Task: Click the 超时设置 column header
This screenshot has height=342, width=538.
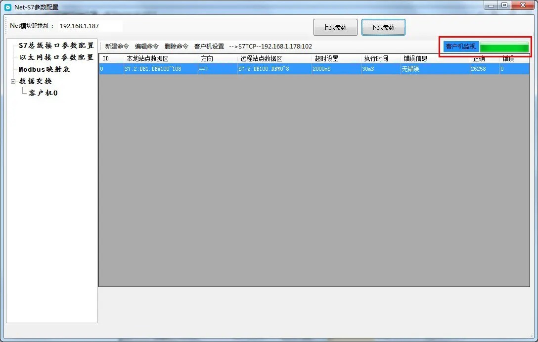Action: (x=326, y=59)
